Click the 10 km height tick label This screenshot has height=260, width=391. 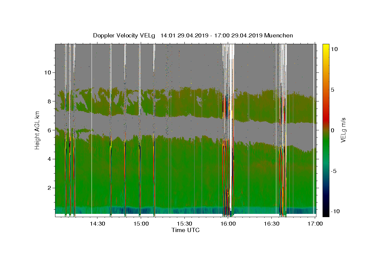click(x=47, y=72)
